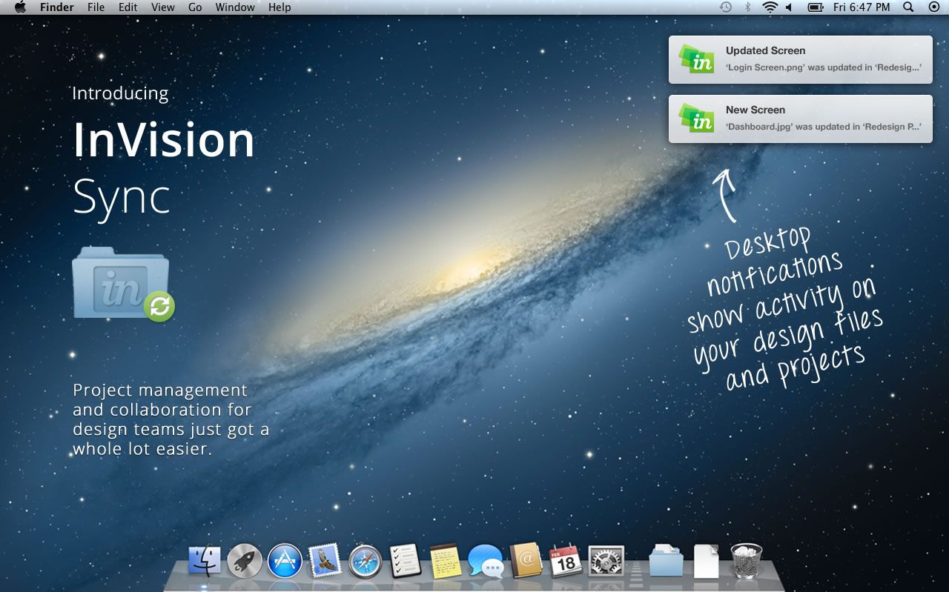Open Spotlight search magnifier
949x592 pixels.
click(908, 7)
